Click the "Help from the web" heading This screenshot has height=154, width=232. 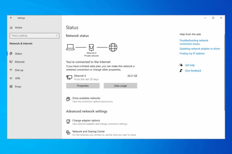point(190,34)
